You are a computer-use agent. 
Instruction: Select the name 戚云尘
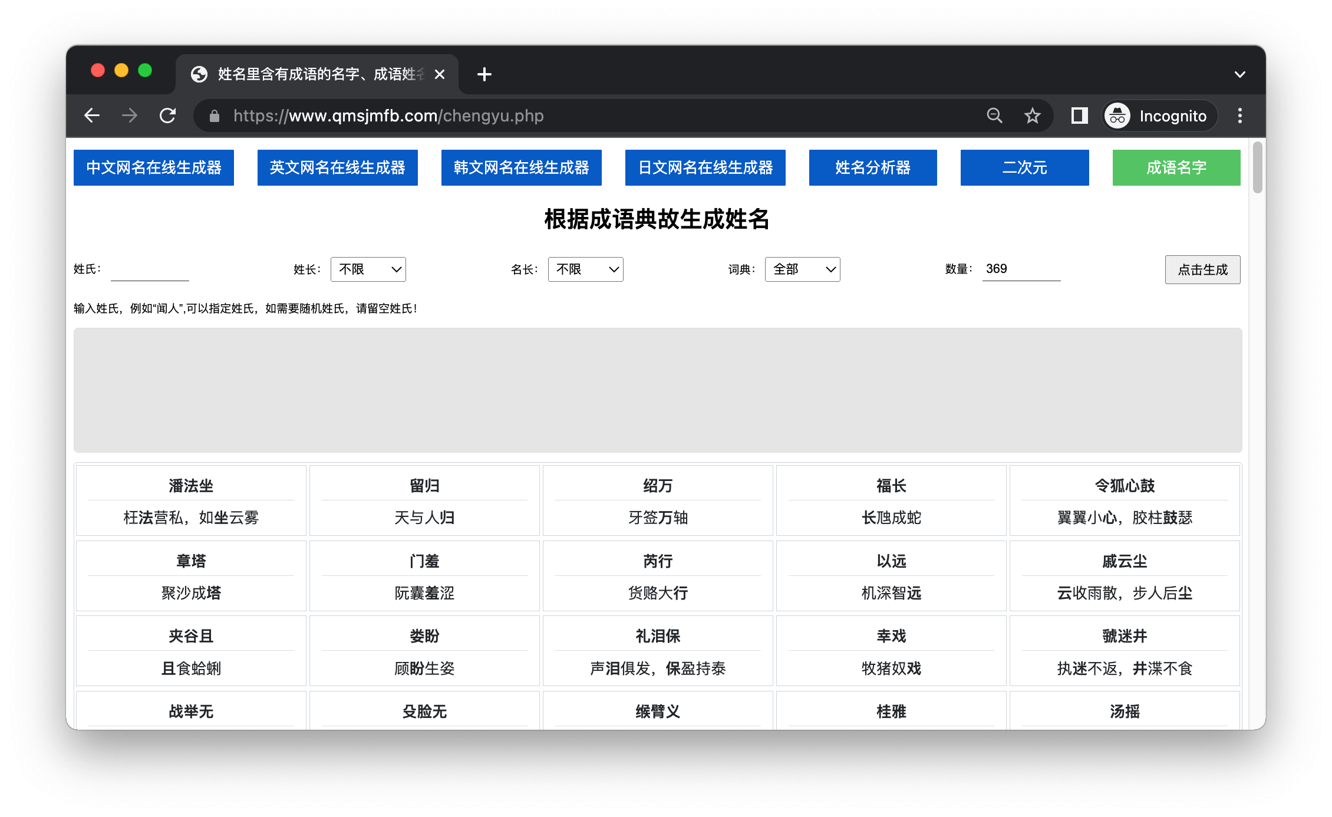pyautogui.click(x=1125, y=561)
